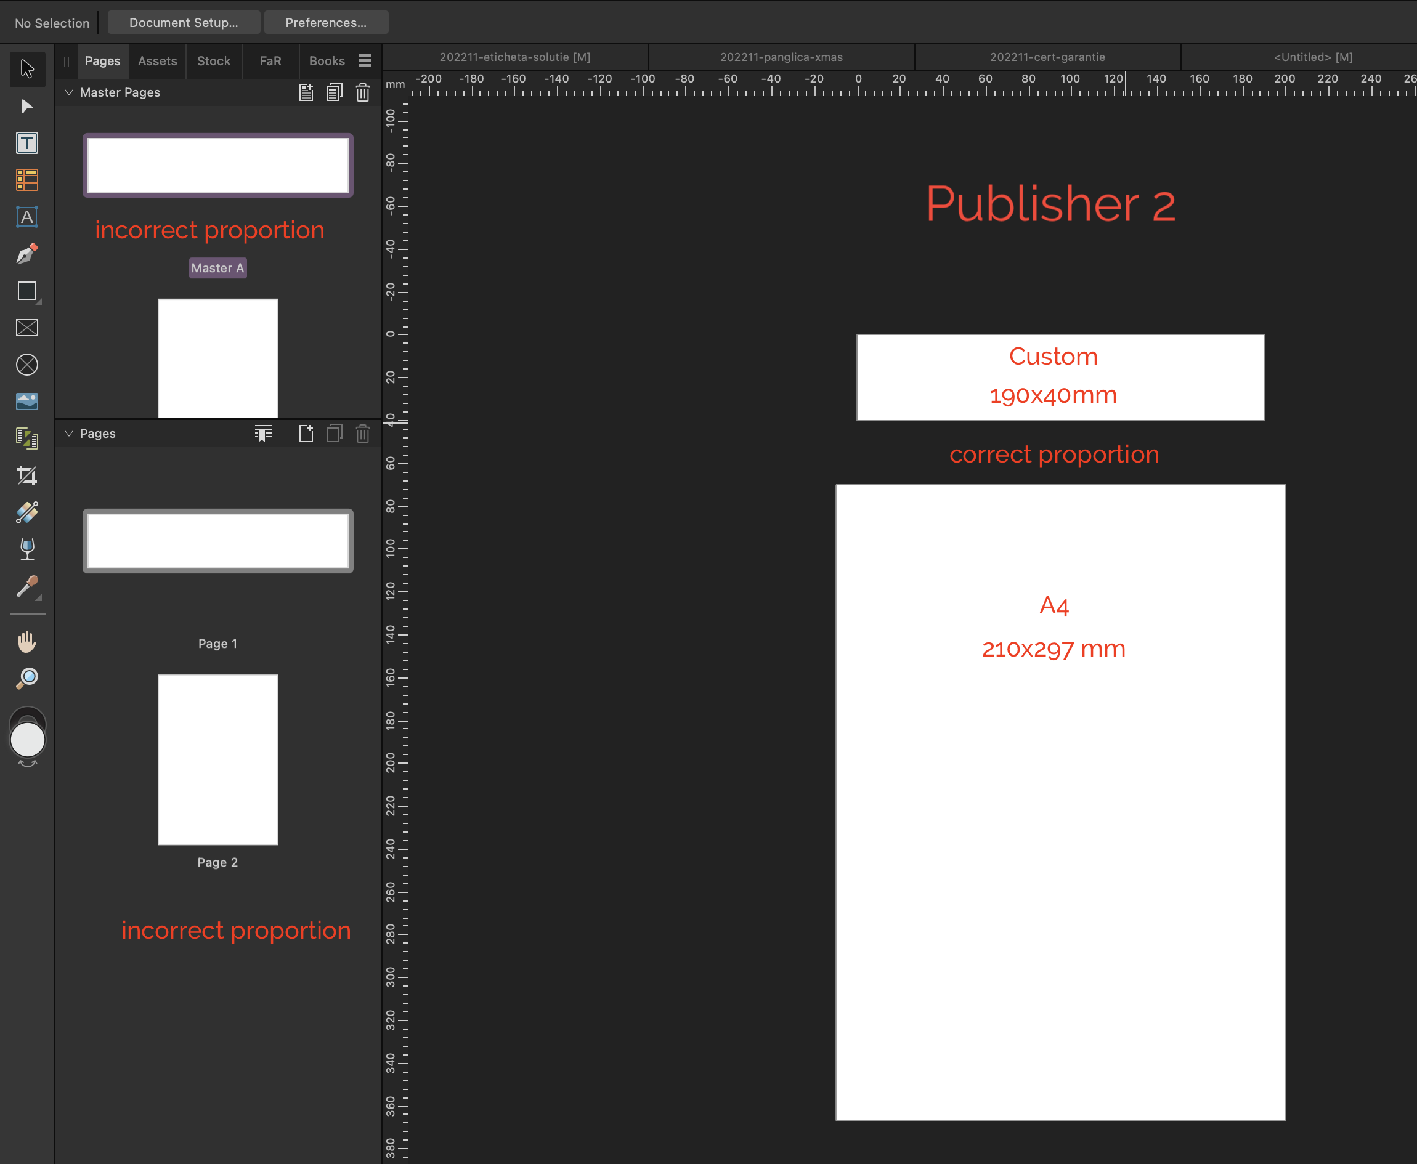Duplicate the selected master page
The width and height of the screenshot is (1417, 1164).
coord(335,92)
